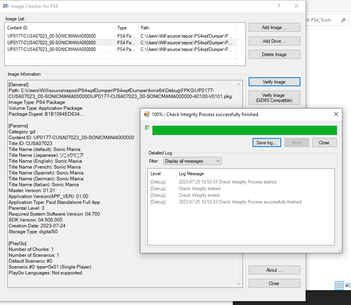
Task: Click Add Image button
Action: [274, 27]
